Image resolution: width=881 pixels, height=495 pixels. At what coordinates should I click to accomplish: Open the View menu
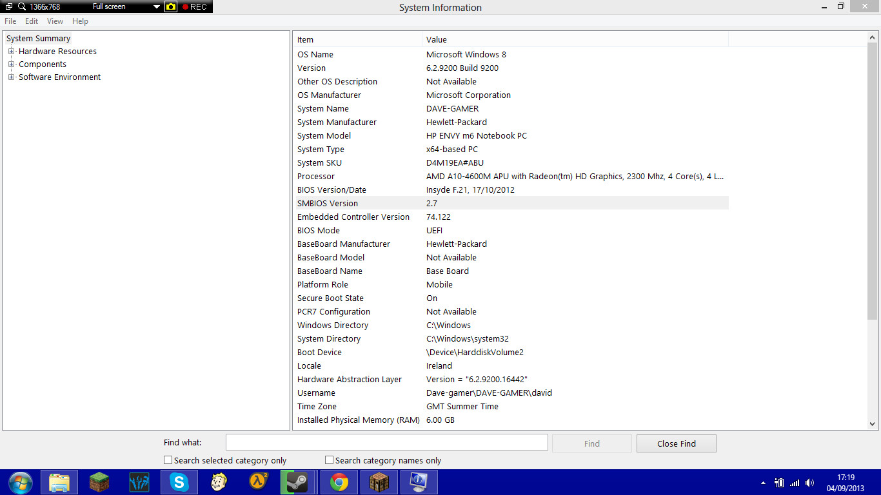[x=55, y=21]
